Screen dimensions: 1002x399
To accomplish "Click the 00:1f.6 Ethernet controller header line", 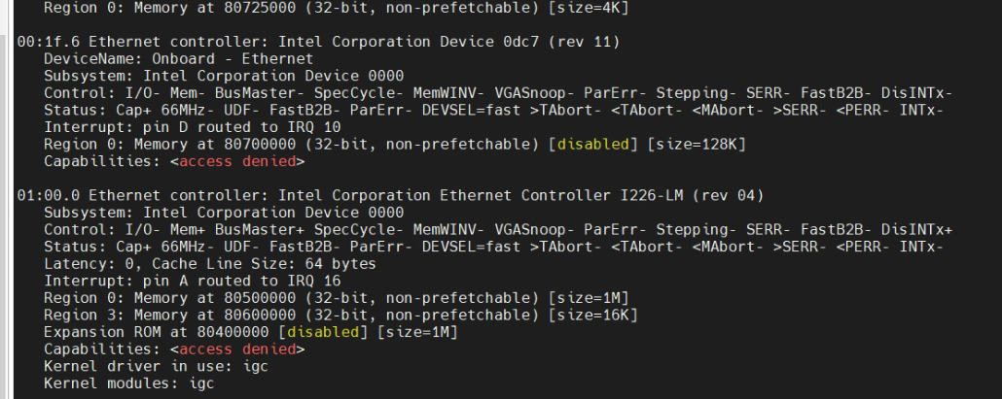I will [319, 42].
